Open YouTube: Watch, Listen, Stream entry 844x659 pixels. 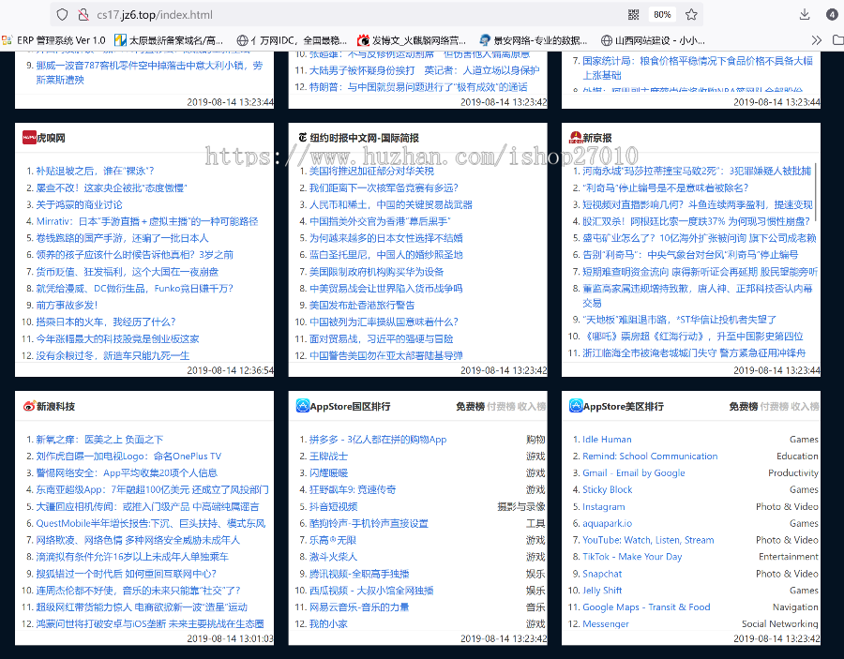648,540
